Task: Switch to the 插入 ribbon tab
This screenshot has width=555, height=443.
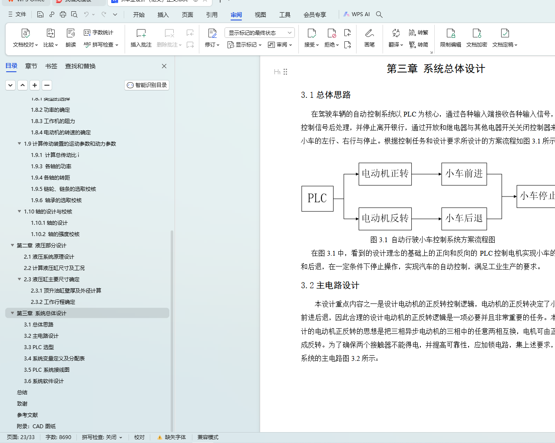Action: pyautogui.click(x=163, y=15)
